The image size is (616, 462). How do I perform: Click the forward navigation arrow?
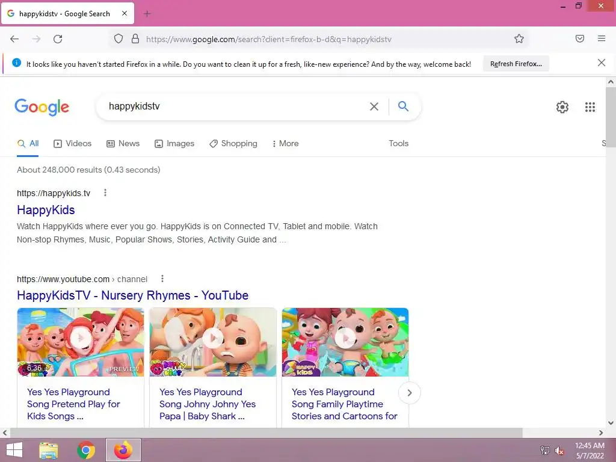[x=36, y=39]
